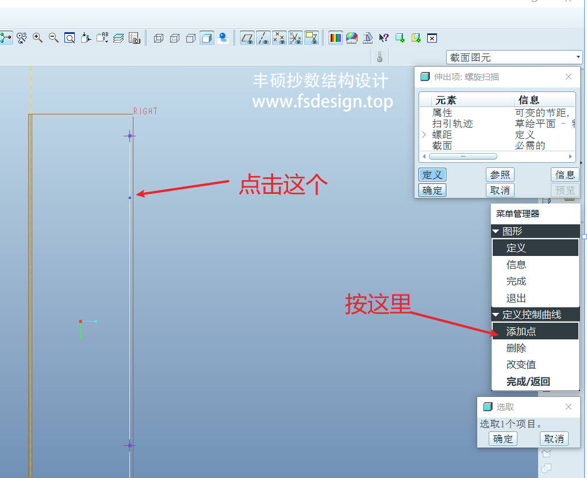Select 添加点 in the menu manager
This screenshot has height=478, width=587.
click(521, 331)
